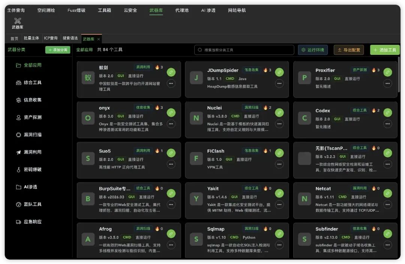The image size is (405, 264).
Task: Launch 无影(TscanP... with its green run icon
Action: 387,153
